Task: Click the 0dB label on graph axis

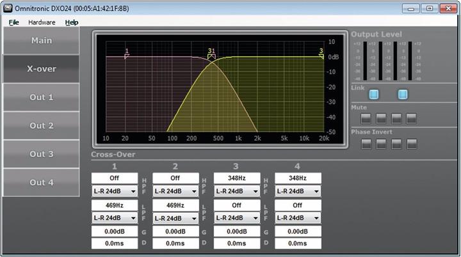Action: pos(334,57)
